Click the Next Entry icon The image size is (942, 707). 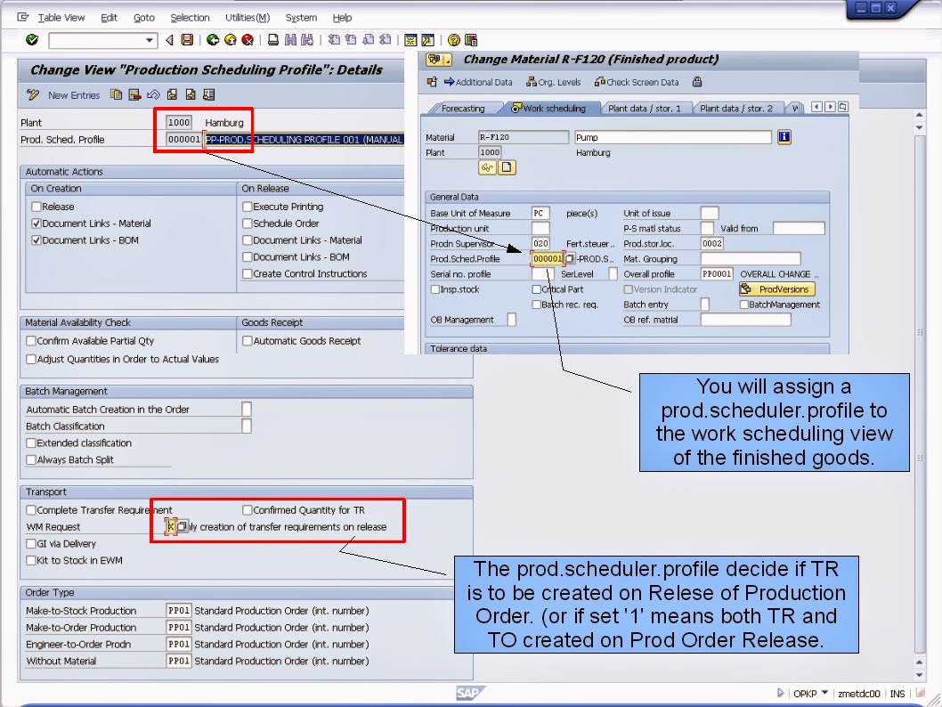[191, 95]
